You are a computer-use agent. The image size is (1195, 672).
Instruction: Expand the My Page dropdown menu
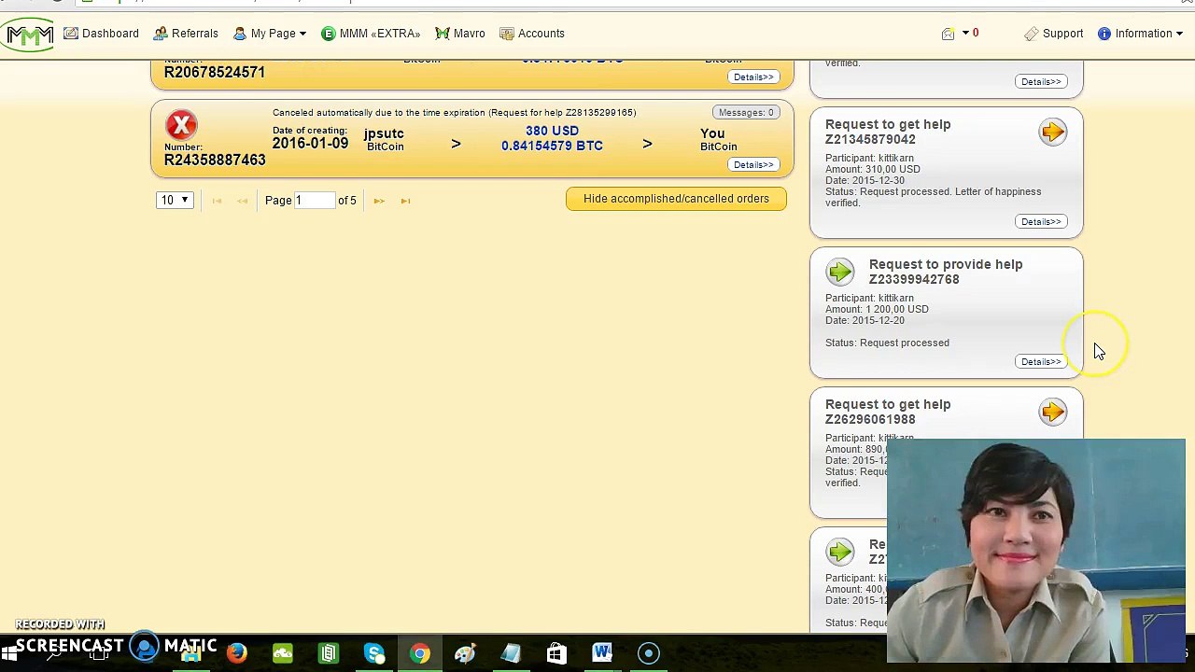click(x=270, y=34)
